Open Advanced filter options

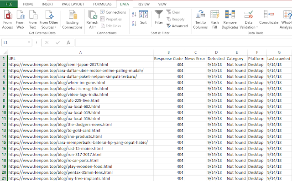(177, 26)
